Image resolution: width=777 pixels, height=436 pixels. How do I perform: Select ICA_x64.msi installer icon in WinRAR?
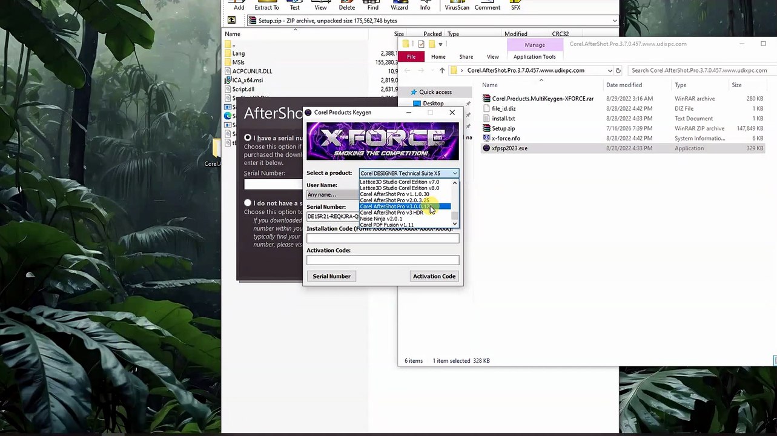(x=228, y=80)
